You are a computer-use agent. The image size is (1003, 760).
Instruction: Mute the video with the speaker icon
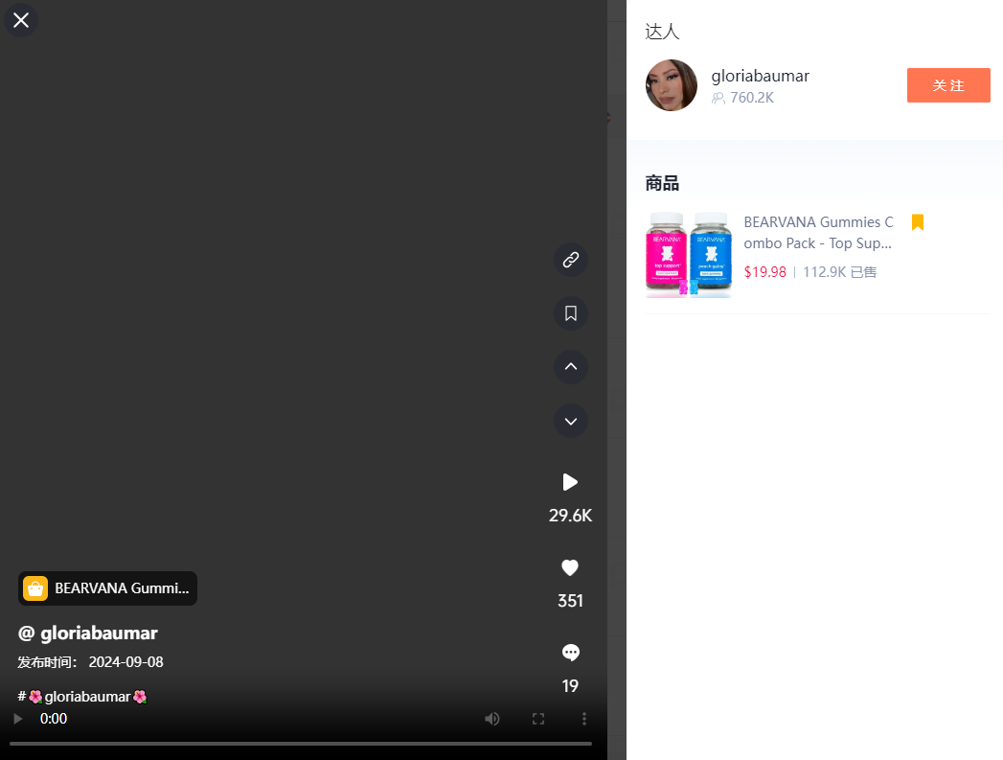(491, 719)
